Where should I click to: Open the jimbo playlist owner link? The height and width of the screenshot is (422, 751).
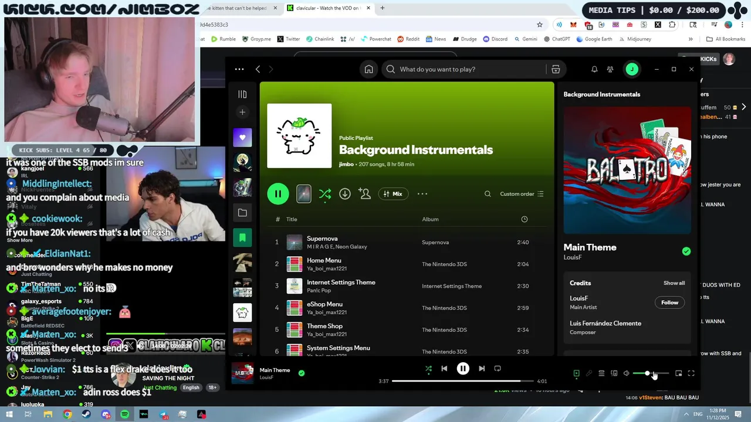tap(346, 164)
